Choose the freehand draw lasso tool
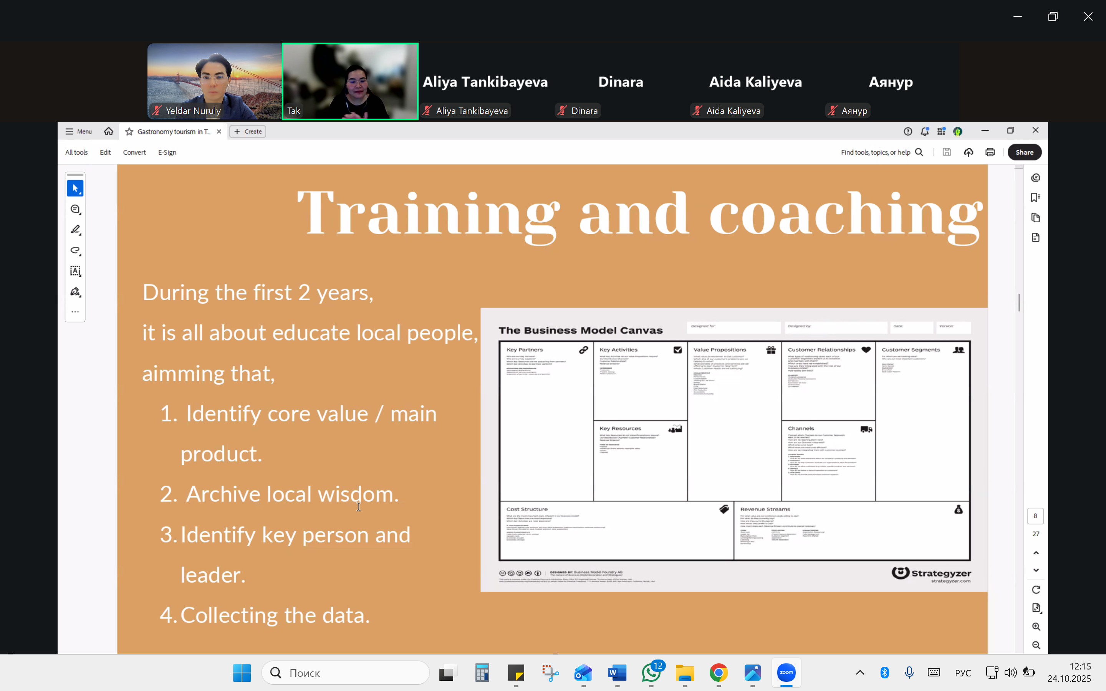This screenshot has height=691, width=1106. click(x=75, y=250)
